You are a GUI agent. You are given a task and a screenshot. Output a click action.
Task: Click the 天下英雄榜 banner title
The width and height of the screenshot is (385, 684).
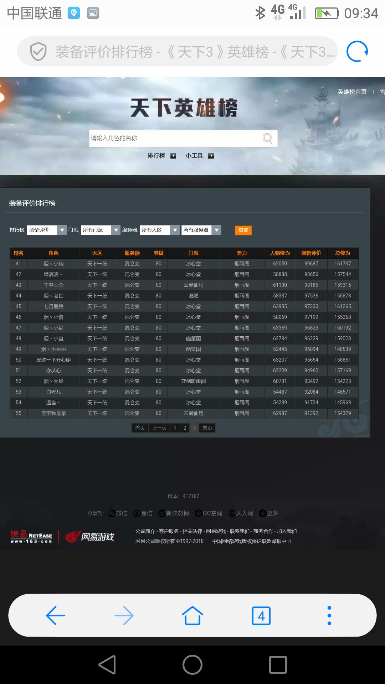(x=184, y=108)
